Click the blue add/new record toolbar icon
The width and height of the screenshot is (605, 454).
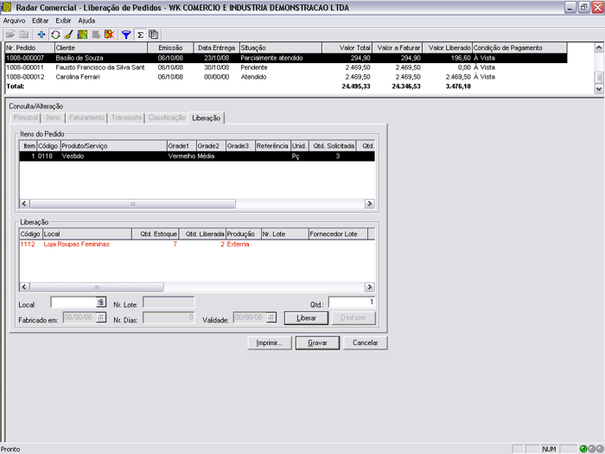(41, 35)
